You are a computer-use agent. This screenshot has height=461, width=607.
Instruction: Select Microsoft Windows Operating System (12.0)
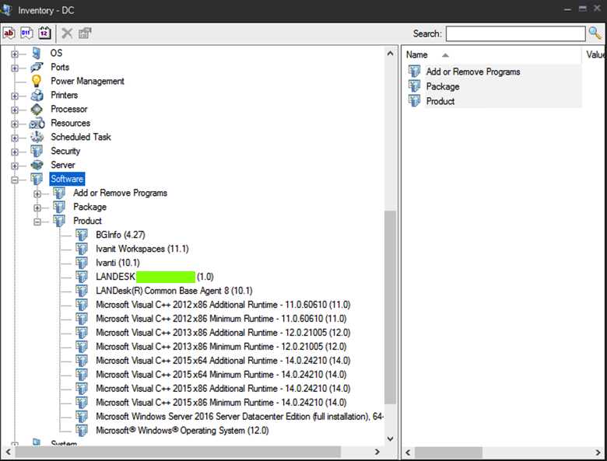coord(182,431)
